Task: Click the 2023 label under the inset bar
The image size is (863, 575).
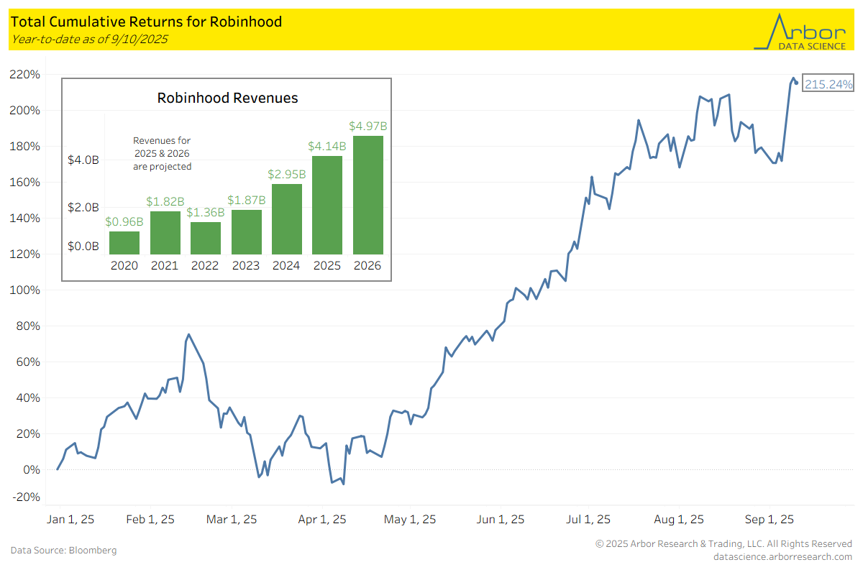Action: [x=246, y=266]
